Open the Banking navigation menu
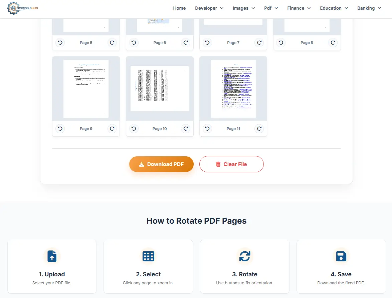Screen dimensions: 392x298 [369, 8]
